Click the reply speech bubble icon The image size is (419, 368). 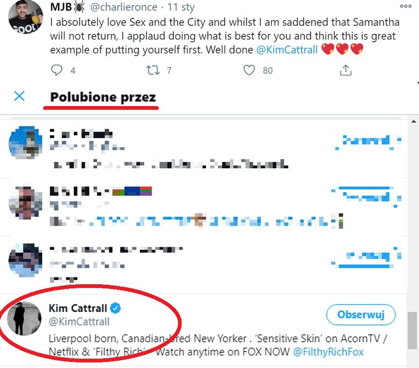(x=56, y=70)
